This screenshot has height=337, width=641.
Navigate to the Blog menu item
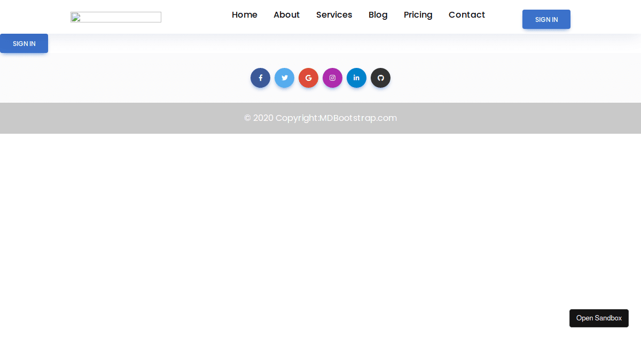(378, 15)
